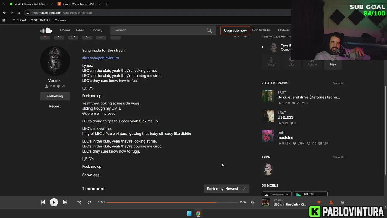Click the search magnifier icon
Screen dimensions: 387x218
(x=209, y=30)
